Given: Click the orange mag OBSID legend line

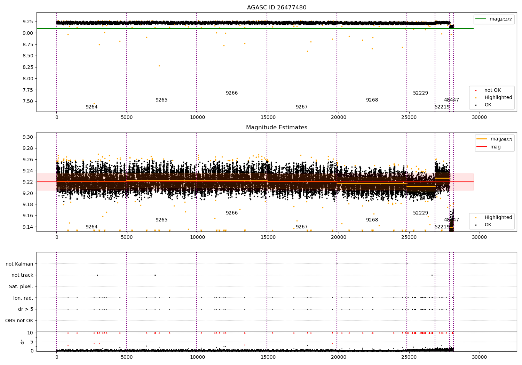Looking at the screenshot, I should [x=482, y=139].
